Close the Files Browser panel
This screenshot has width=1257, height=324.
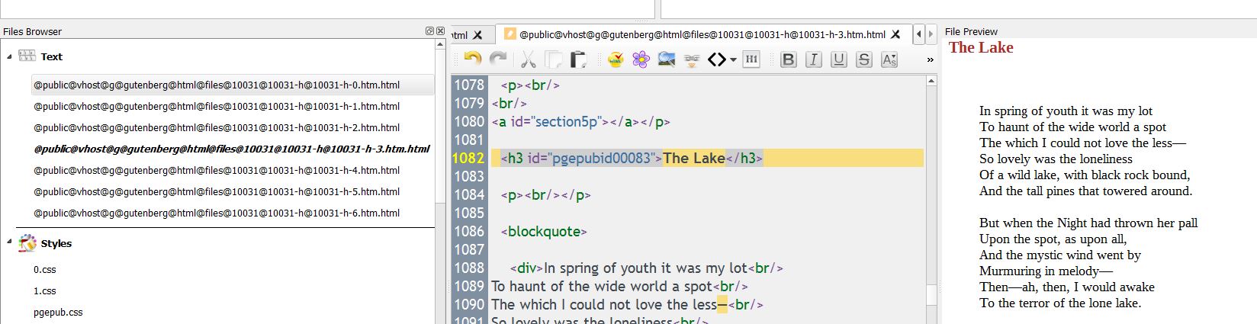coord(440,30)
